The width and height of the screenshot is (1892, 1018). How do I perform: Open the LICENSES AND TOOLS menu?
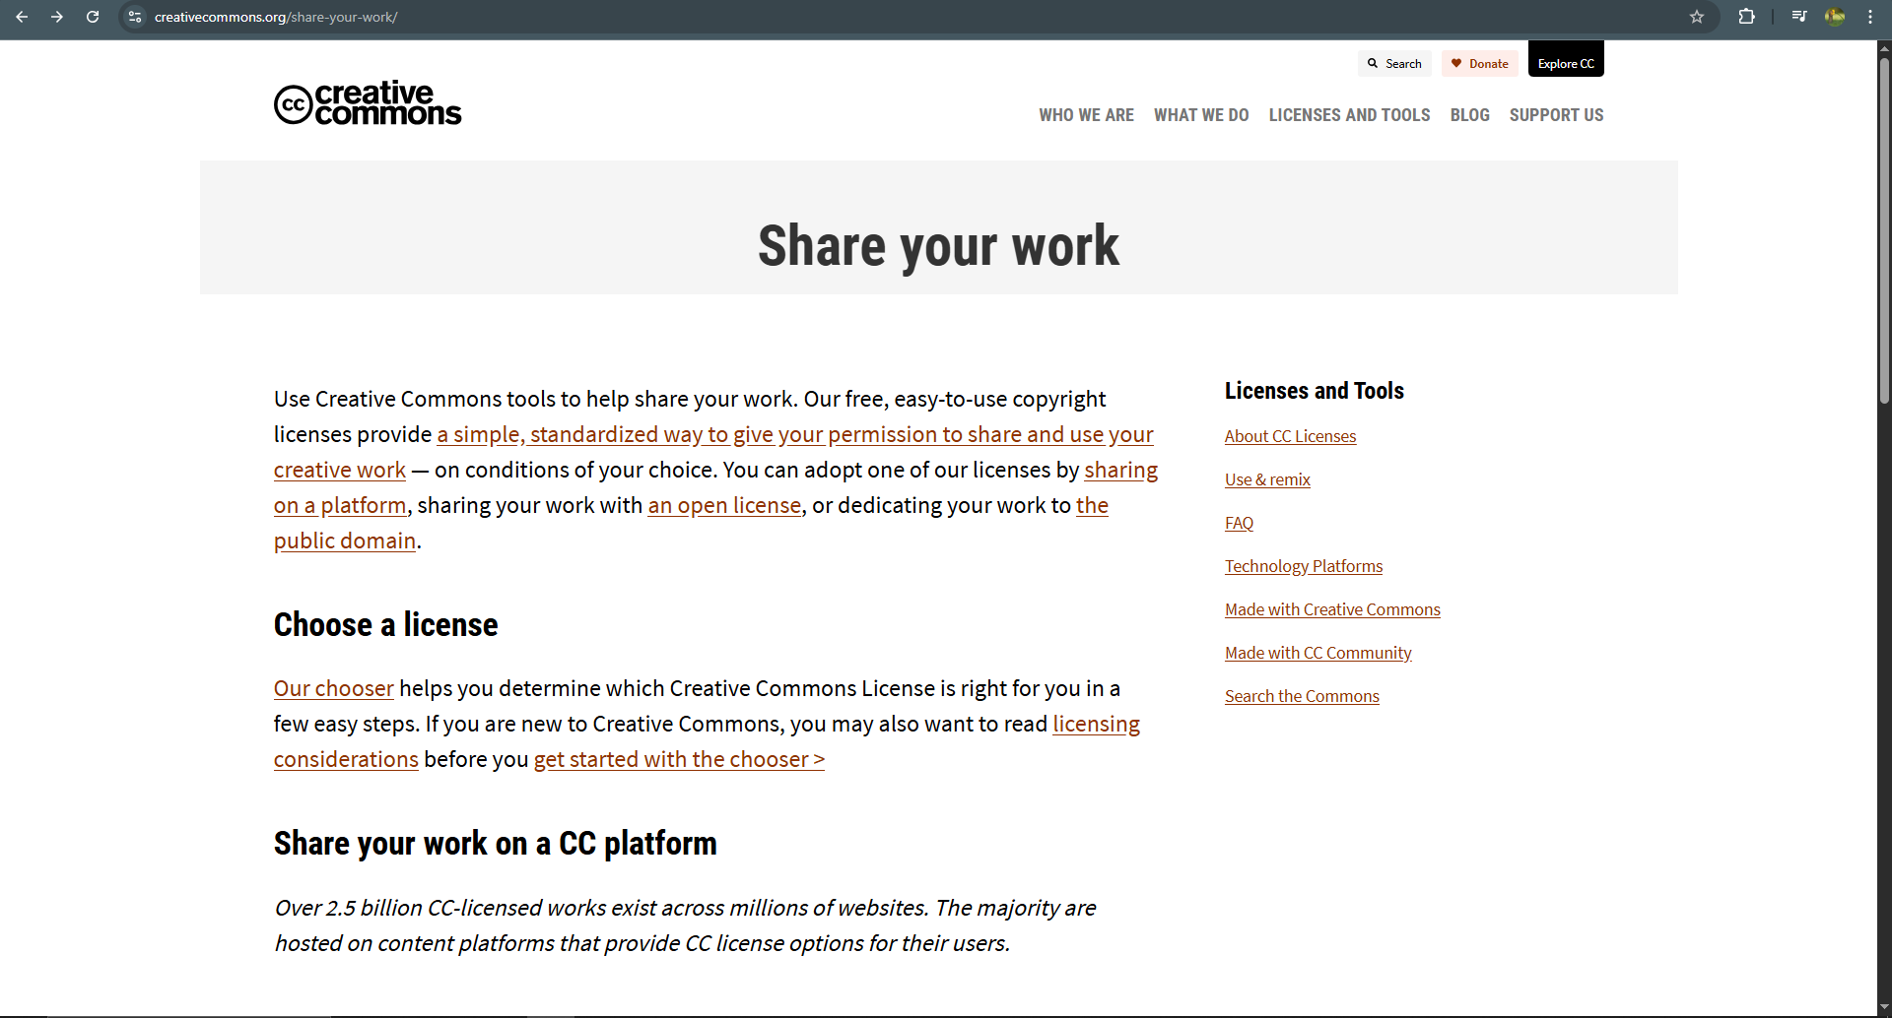(1349, 115)
